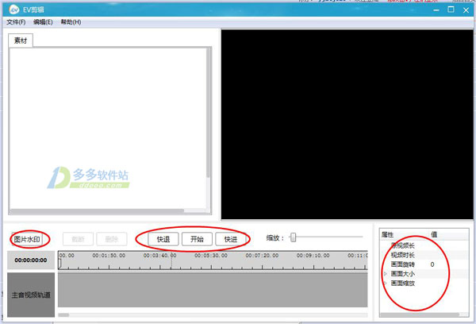476x324 pixels.
Task: Click the 主音视频轨道 track label
Action: [31, 295]
